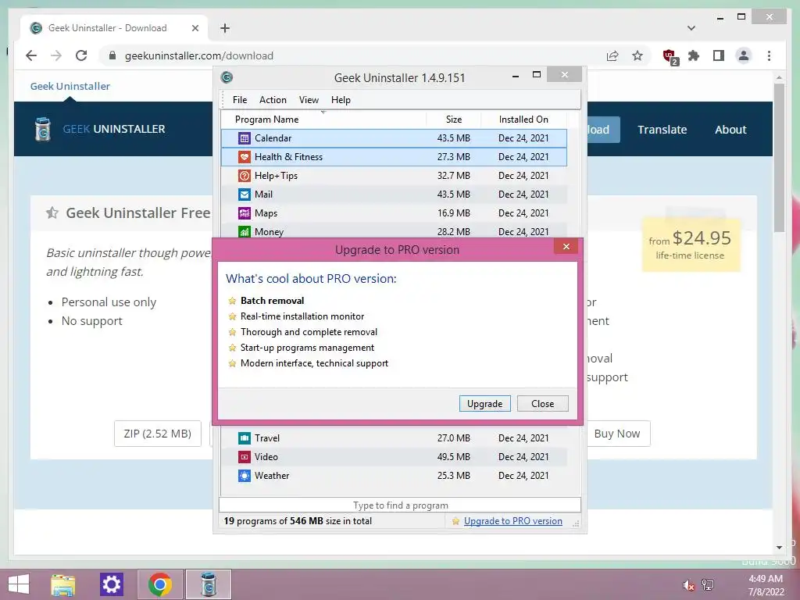The height and width of the screenshot is (600, 800).
Task: Open About page in site navigation
Action: 730,130
